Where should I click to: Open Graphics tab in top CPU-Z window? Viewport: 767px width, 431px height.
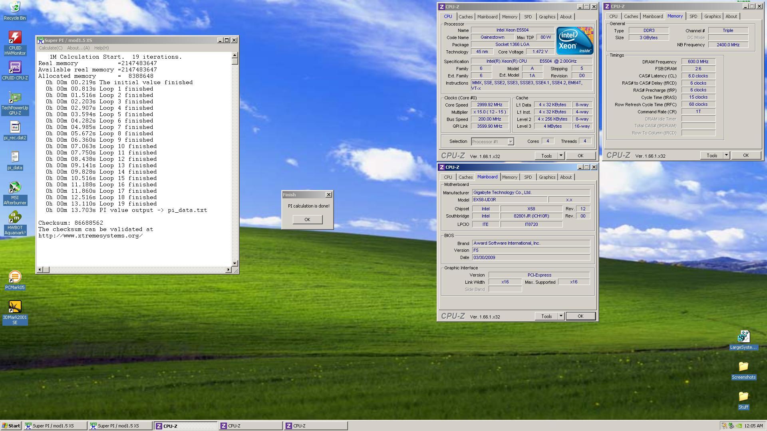(547, 17)
